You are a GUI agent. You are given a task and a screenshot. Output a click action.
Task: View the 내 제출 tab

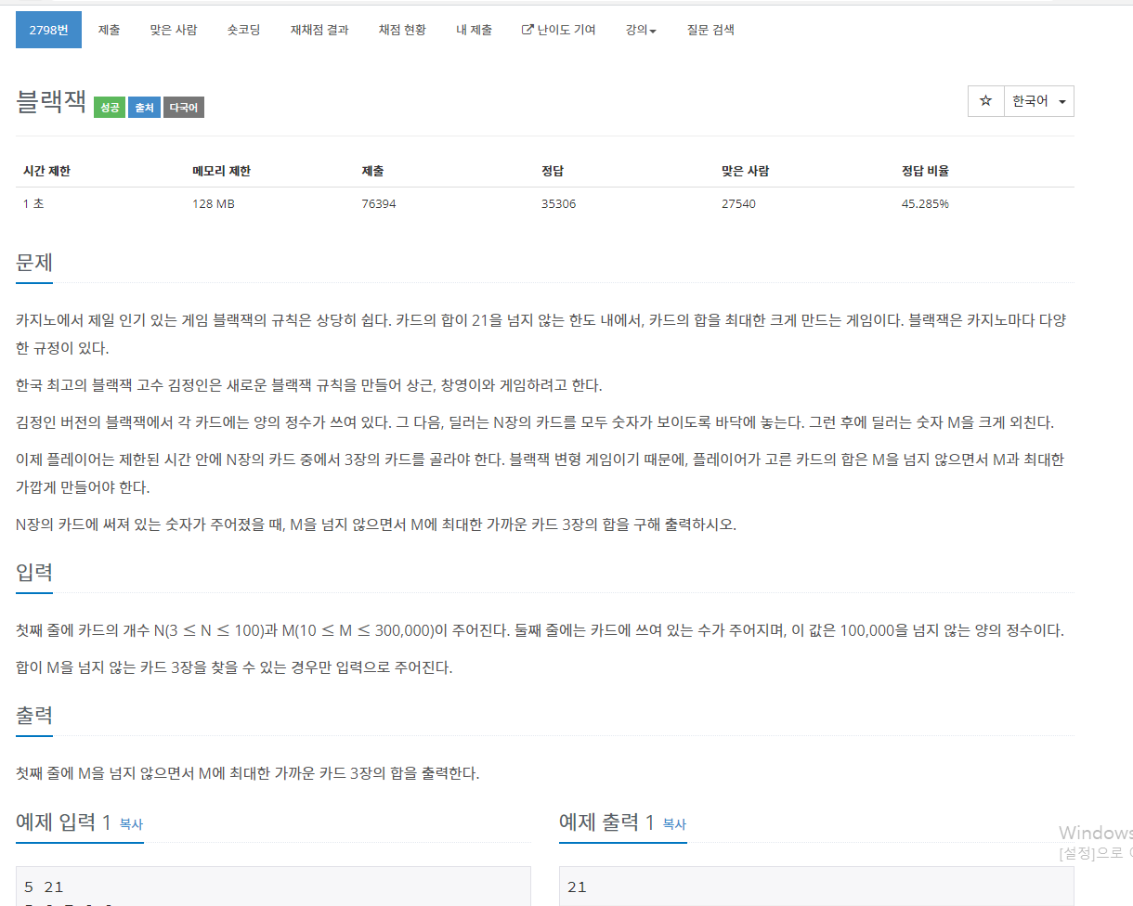click(474, 30)
